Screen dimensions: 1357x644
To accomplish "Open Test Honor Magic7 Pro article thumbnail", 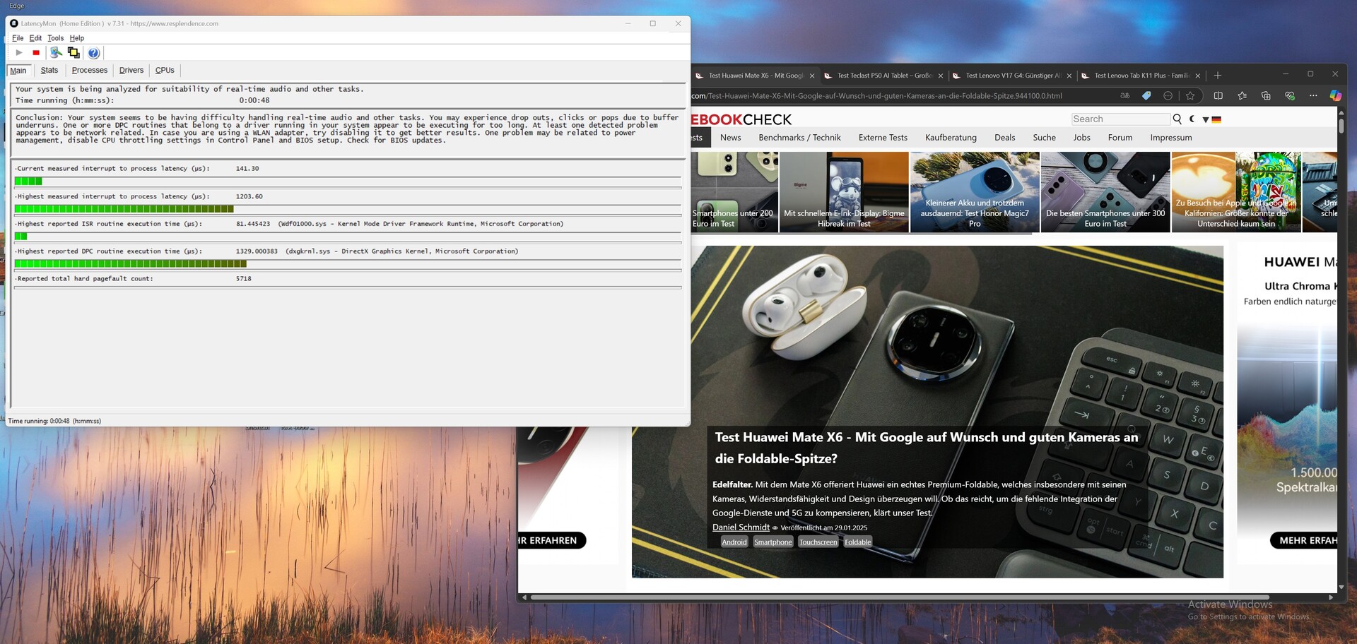I will 975,192.
